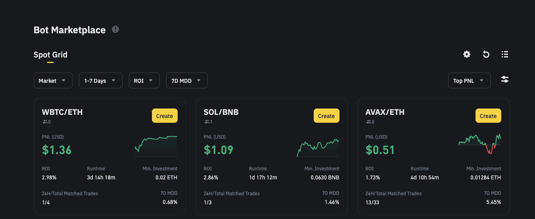
Task: Select the Spot Grid tab
Action: click(x=50, y=55)
